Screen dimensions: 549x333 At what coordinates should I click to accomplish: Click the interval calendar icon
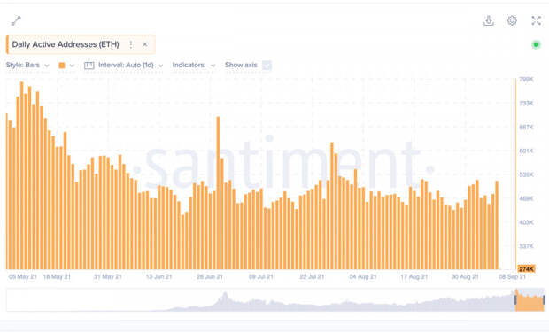(x=89, y=66)
